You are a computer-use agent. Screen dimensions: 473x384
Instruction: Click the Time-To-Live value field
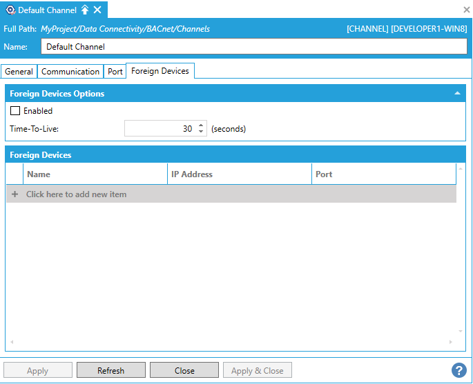[x=160, y=129]
